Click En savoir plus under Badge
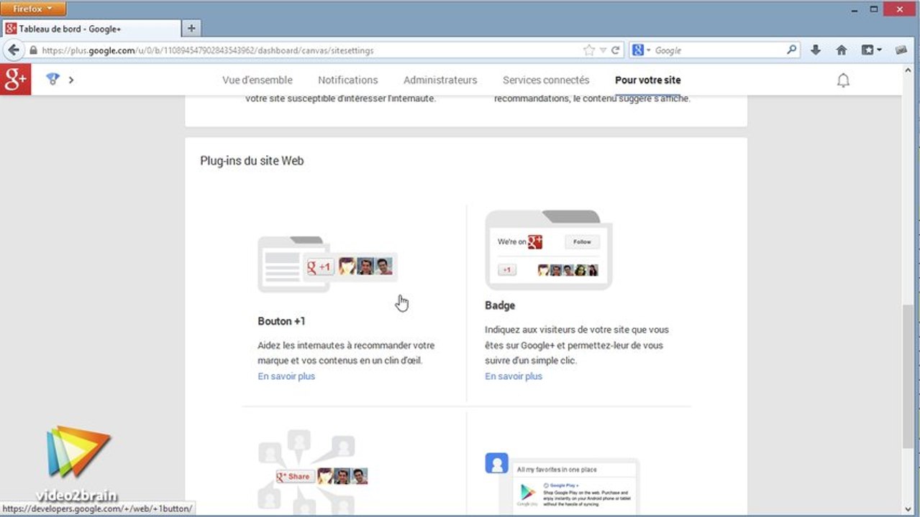The height and width of the screenshot is (517, 920). pyautogui.click(x=514, y=376)
